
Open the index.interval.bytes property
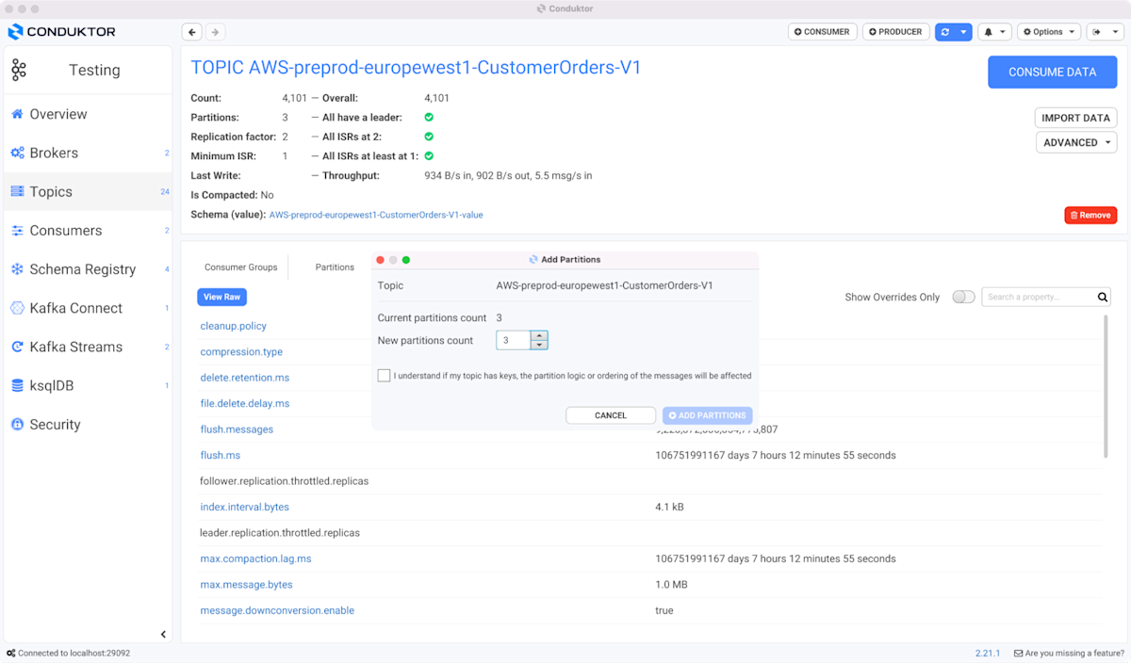pyautogui.click(x=245, y=507)
